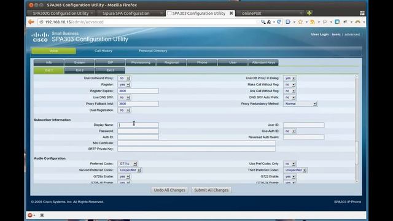Open the Dual Registration dropdown
Image resolution: width=393 pixels, height=221 pixels.
coord(124,110)
